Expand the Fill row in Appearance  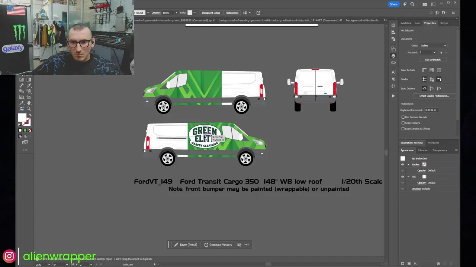[x=408, y=177]
